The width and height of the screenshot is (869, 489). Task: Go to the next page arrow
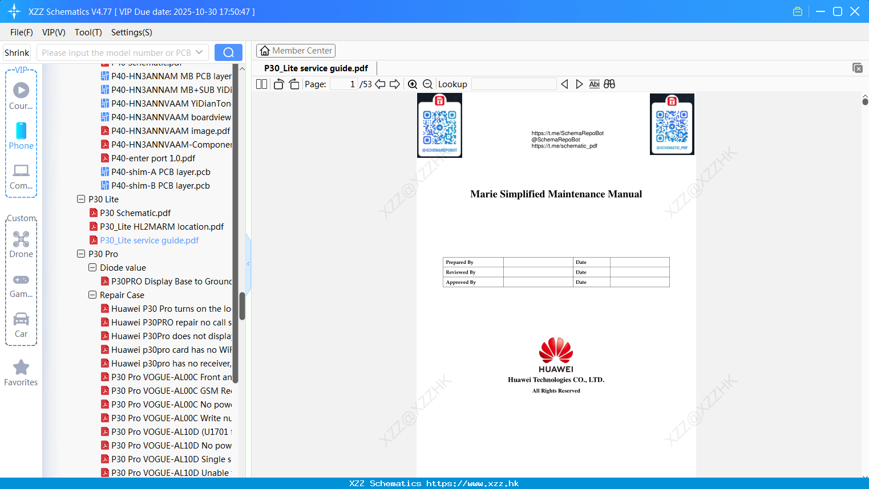[395, 84]
